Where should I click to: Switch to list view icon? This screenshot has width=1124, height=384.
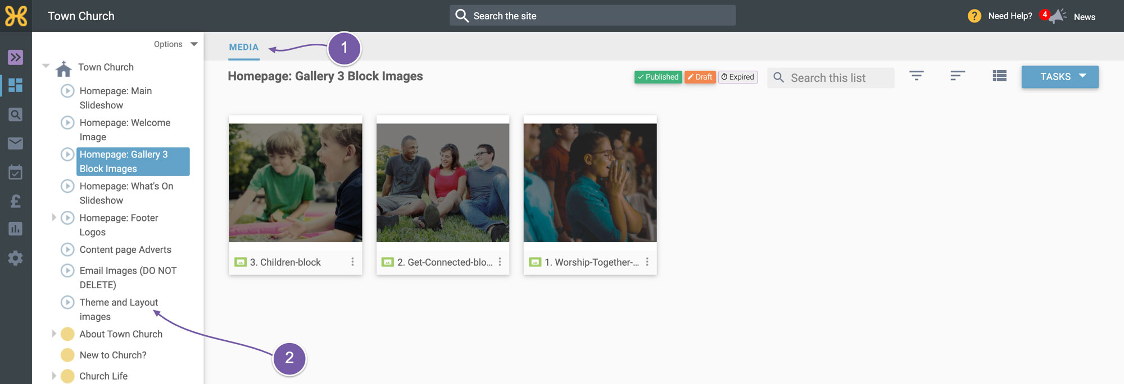click(999, 76)
